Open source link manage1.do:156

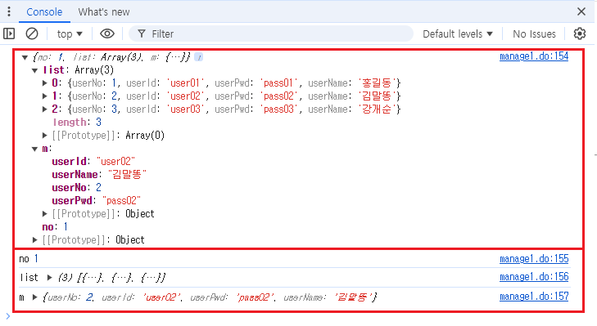point(534,277)
